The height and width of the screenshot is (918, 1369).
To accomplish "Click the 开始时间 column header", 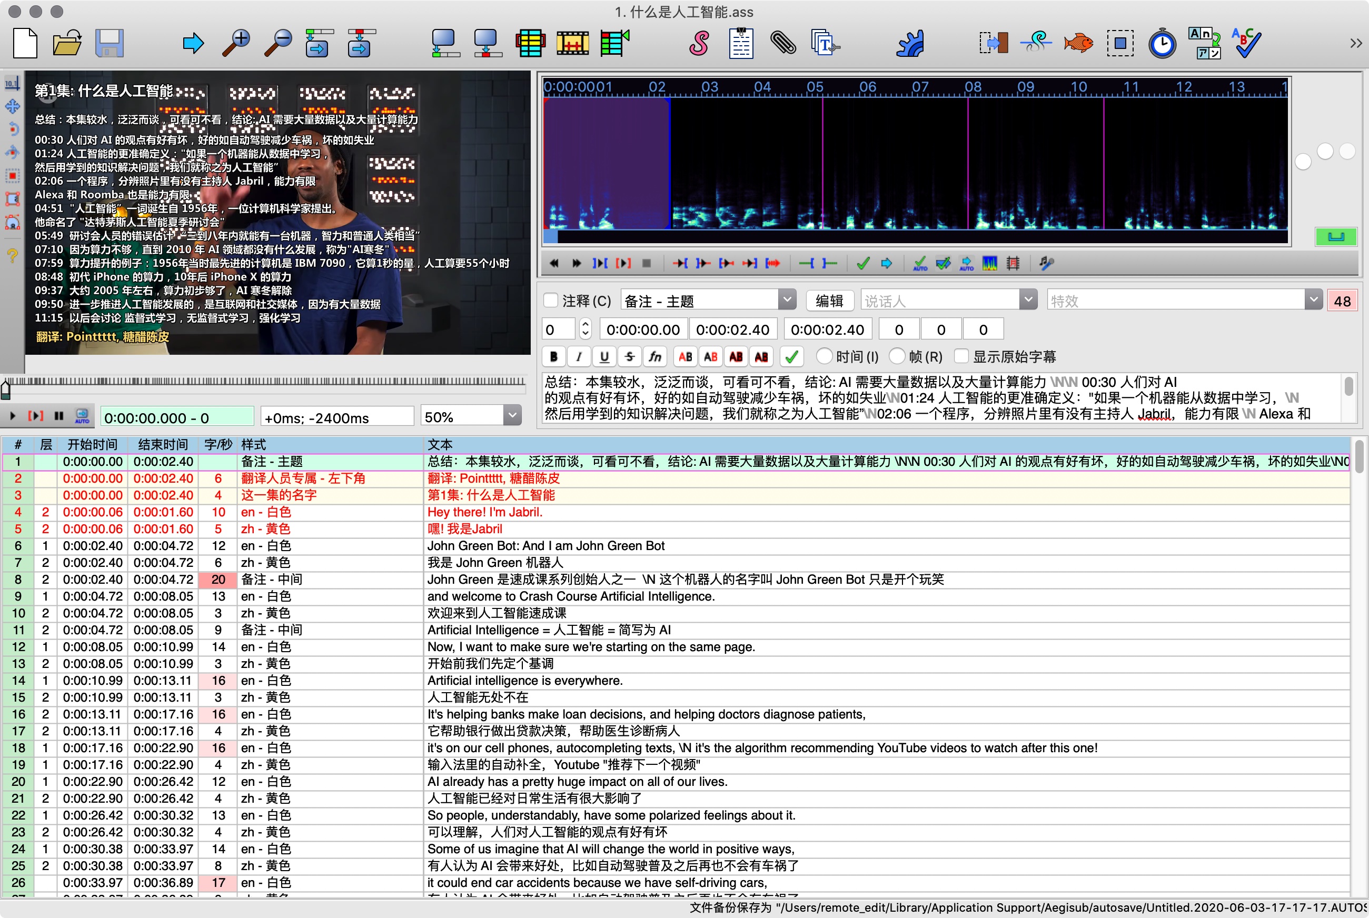I will tap(92, 444).
